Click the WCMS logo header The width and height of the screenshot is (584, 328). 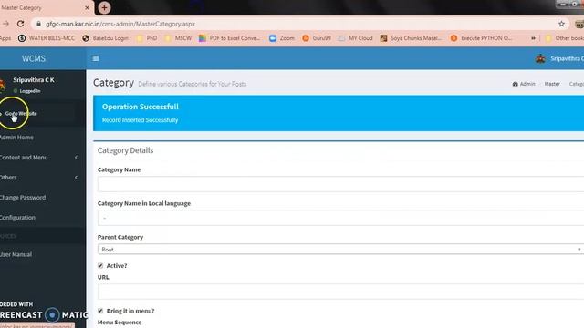pos(34,58)
